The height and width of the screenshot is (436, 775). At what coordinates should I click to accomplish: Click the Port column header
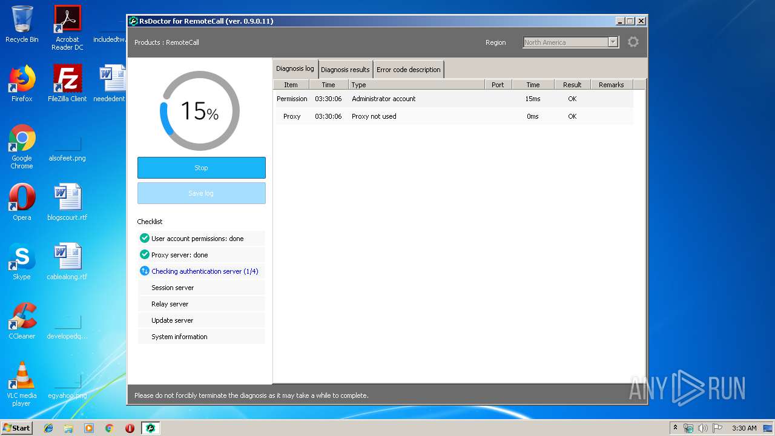pos(498,85)
